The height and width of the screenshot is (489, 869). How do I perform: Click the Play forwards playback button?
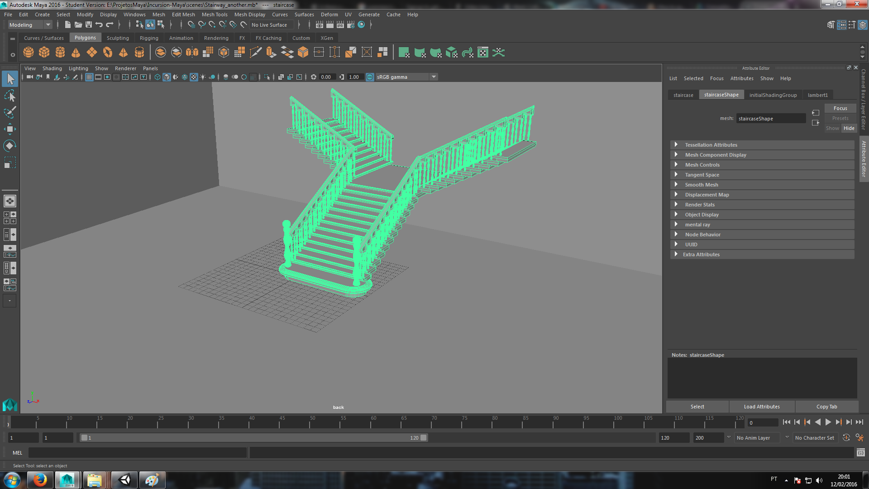[828, 422]
